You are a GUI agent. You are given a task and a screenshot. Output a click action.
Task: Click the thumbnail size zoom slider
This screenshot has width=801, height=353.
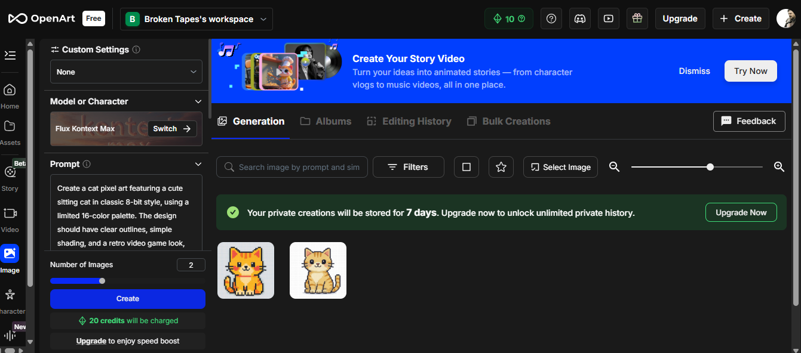pyautogui.click(x=697, y=167)
